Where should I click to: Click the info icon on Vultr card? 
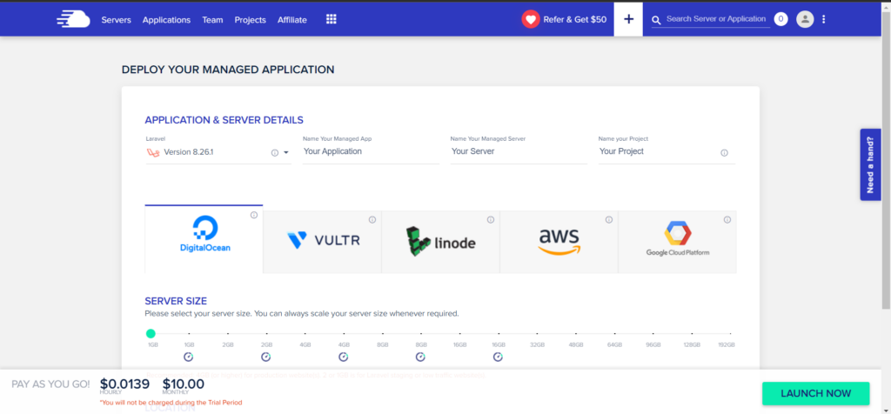(x=372, y=220)
